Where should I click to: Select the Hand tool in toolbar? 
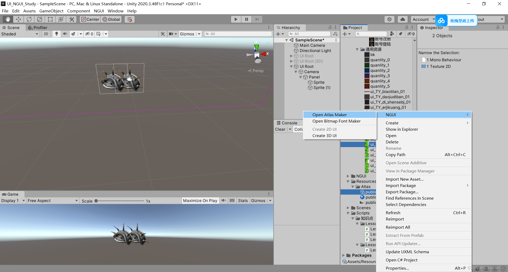click(x=8, y=19)
